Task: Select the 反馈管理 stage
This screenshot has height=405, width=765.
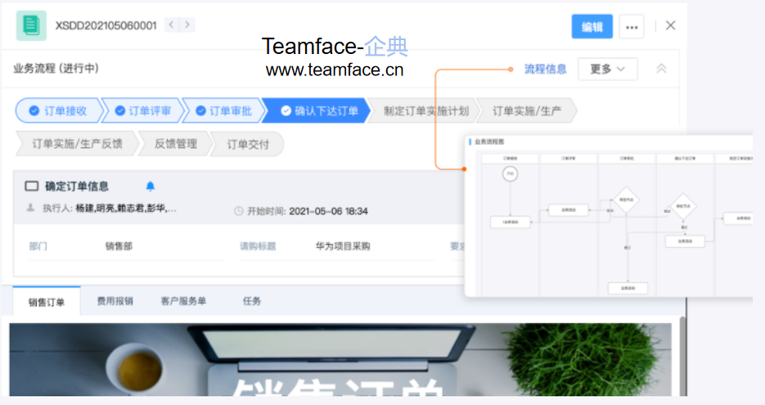Action: pos(176,144)
